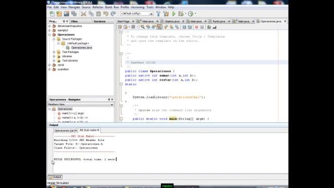The width and height of the screenshot is (334, 188).
Task: Switch to the Operaciones (jar) output tab
Action: (x=65, y=131)
